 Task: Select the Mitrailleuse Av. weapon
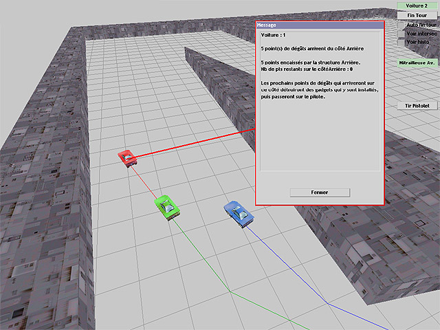tap(417, 63)
